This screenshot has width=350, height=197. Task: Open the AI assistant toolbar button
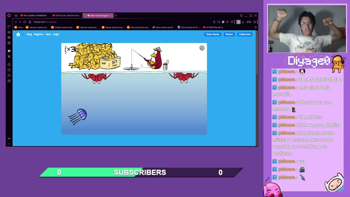tap(249, 22)
